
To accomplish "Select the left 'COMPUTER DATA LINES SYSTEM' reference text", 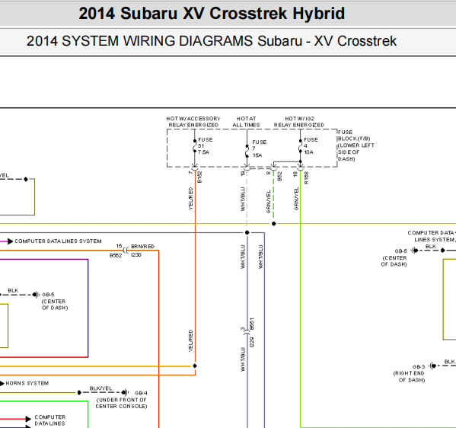I will (58, 241).
